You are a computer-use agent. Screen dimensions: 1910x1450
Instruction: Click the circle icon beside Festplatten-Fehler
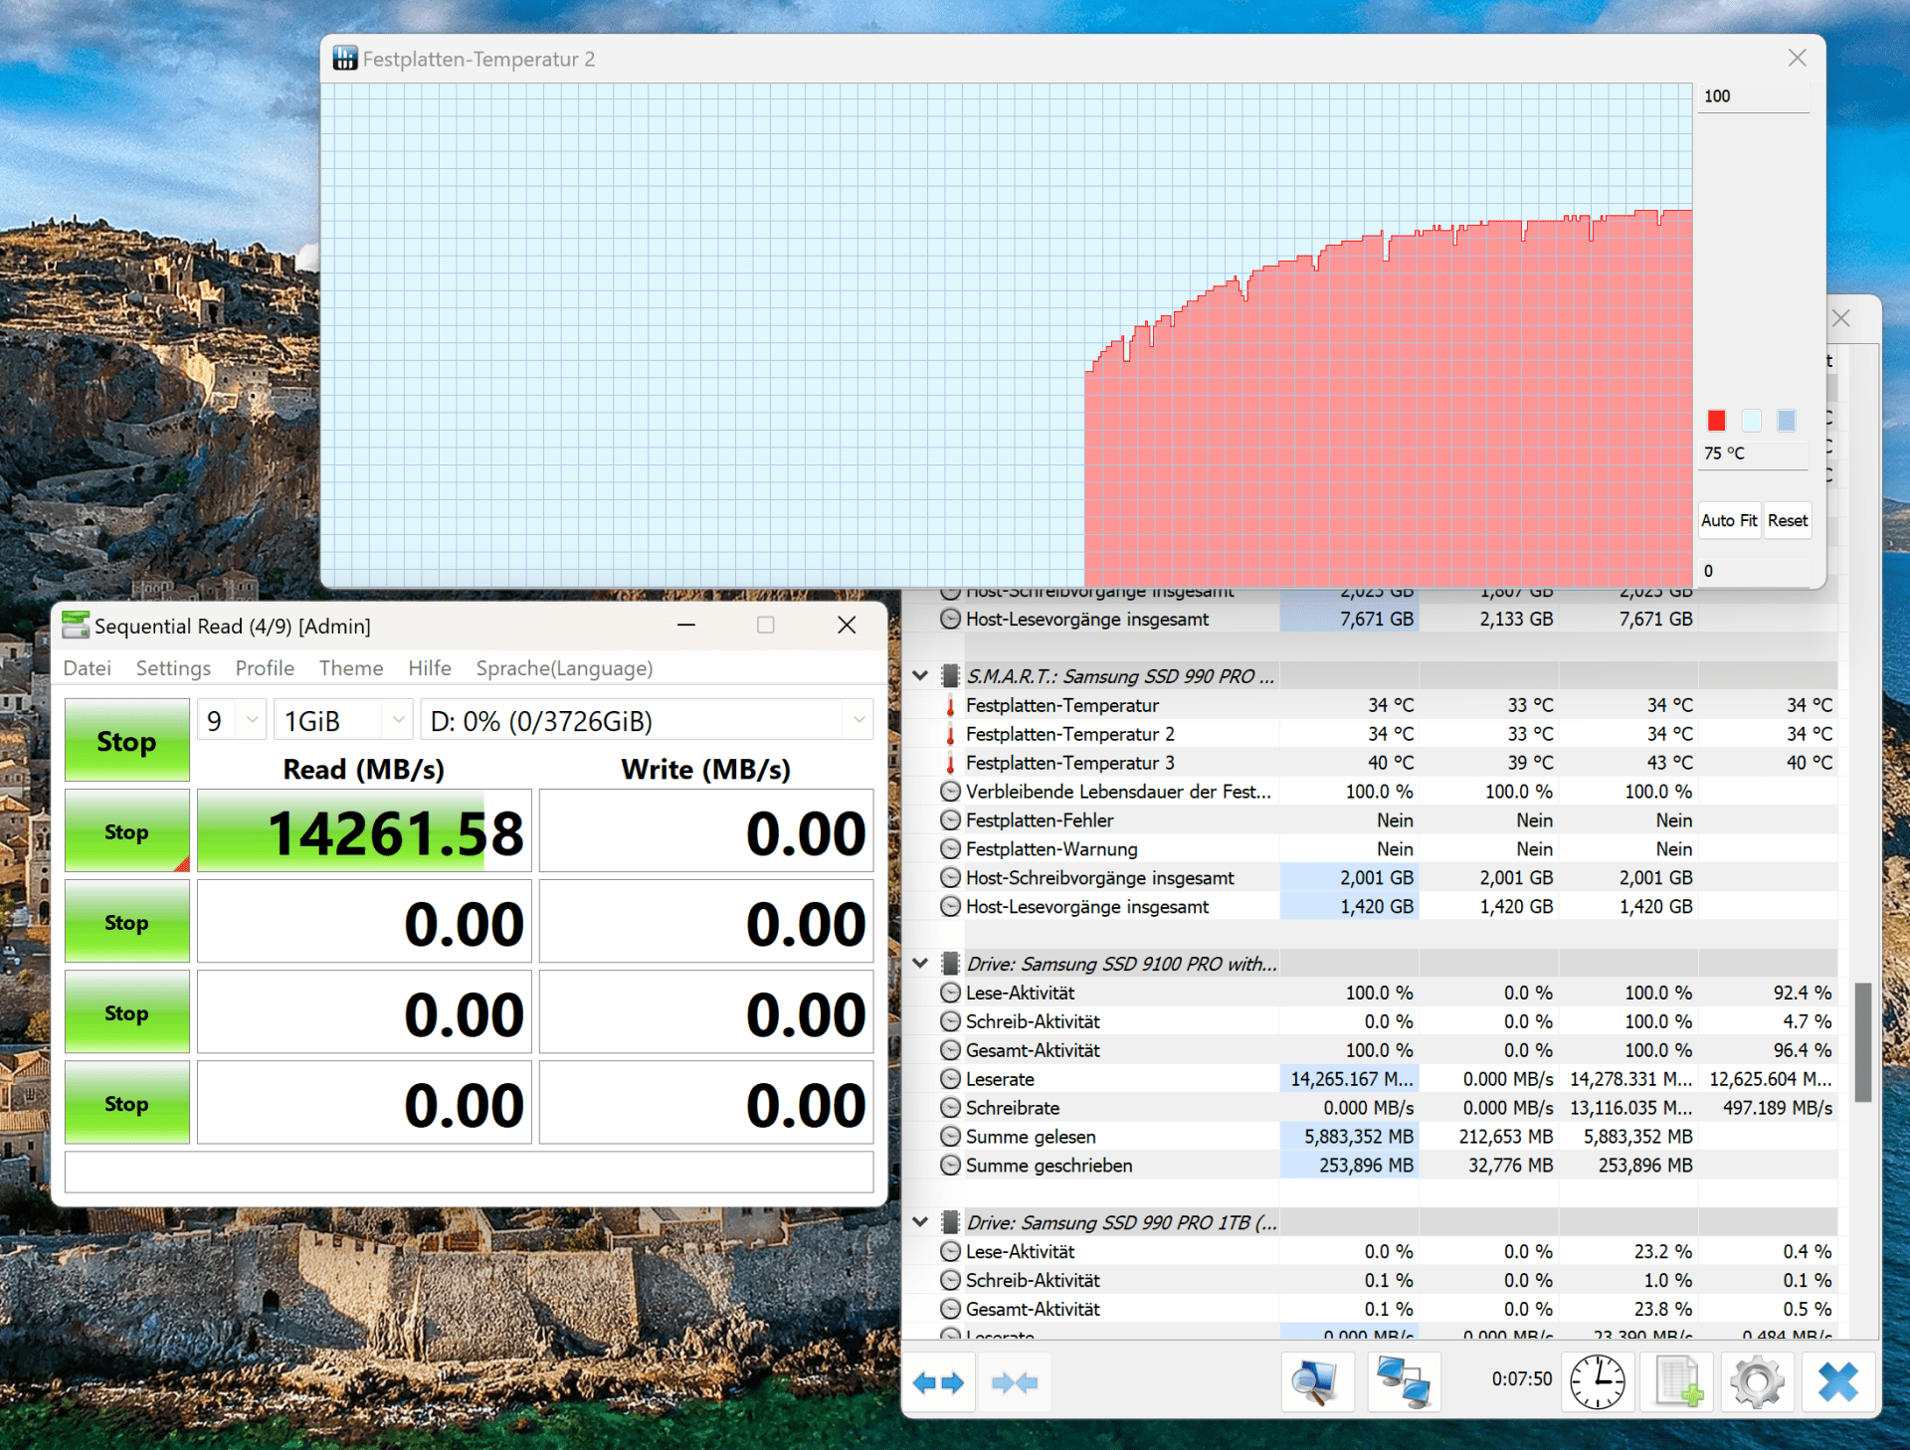coord(951,820)
